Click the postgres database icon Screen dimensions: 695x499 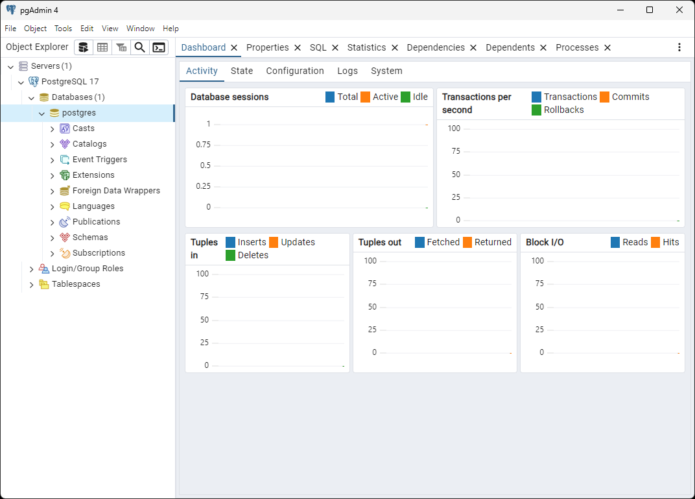click(54, 113)
